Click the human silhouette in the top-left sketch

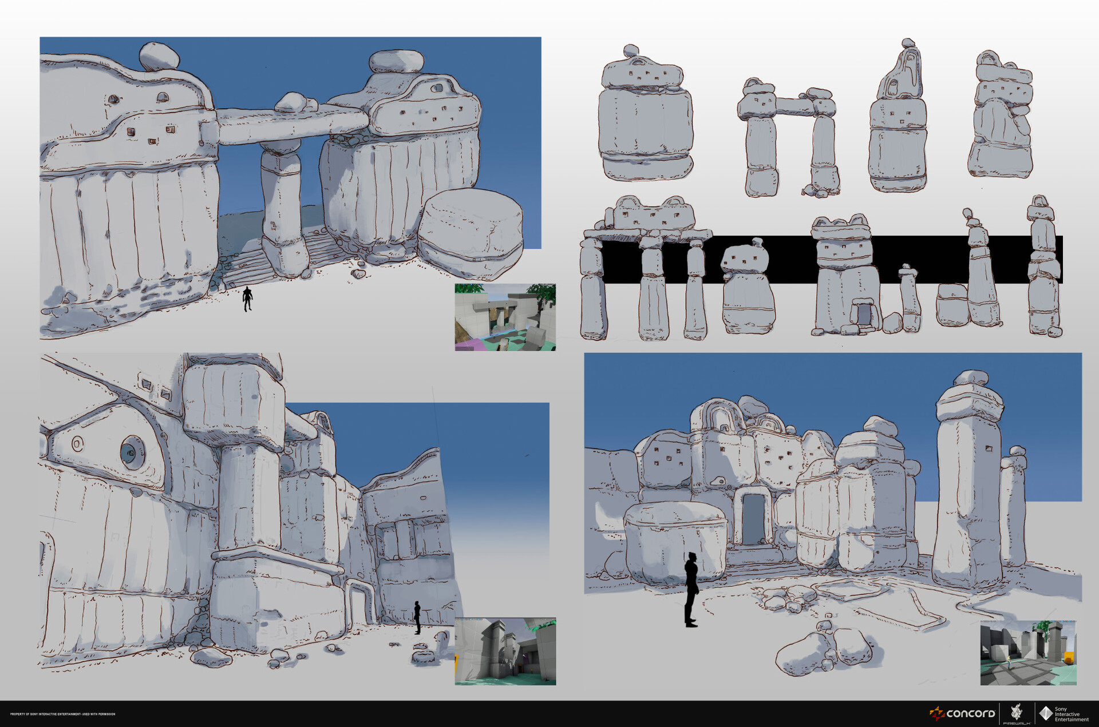247,299
